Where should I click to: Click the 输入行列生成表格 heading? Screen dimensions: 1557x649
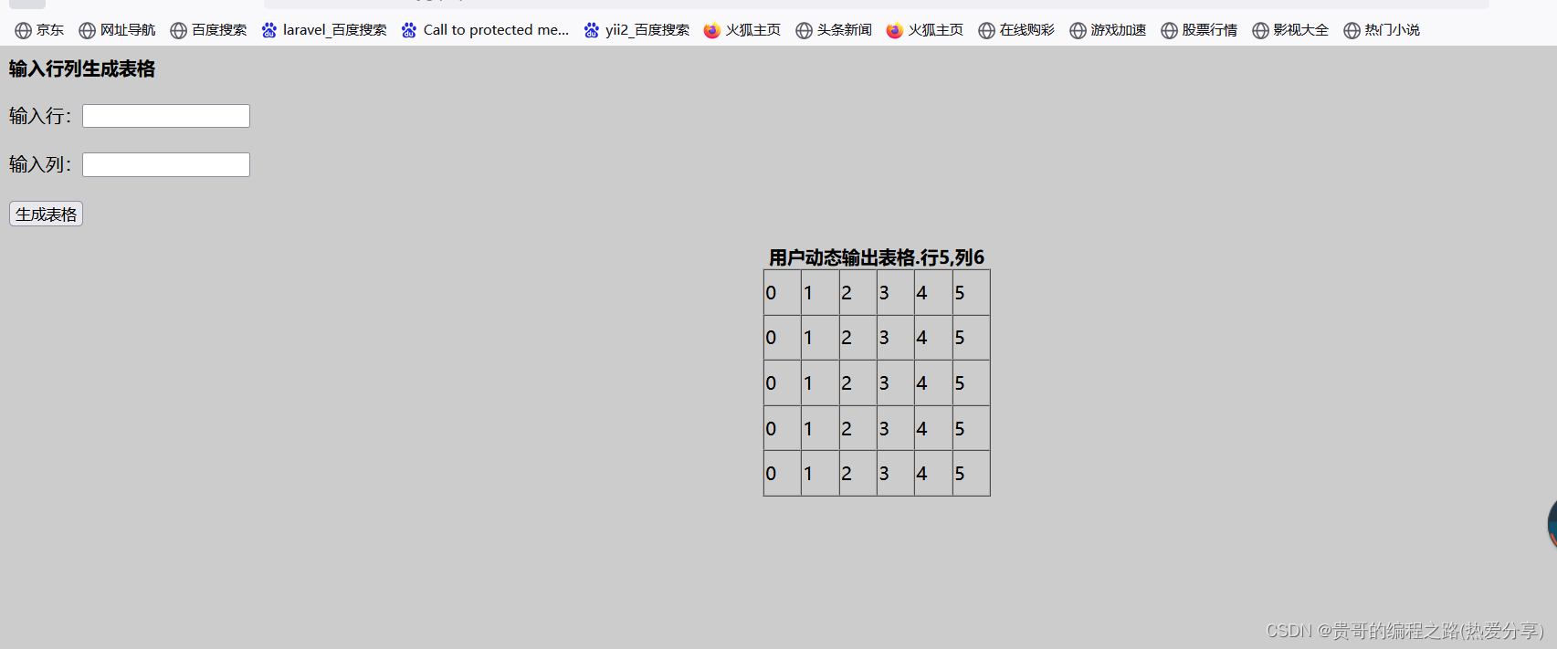click(82, 69)
